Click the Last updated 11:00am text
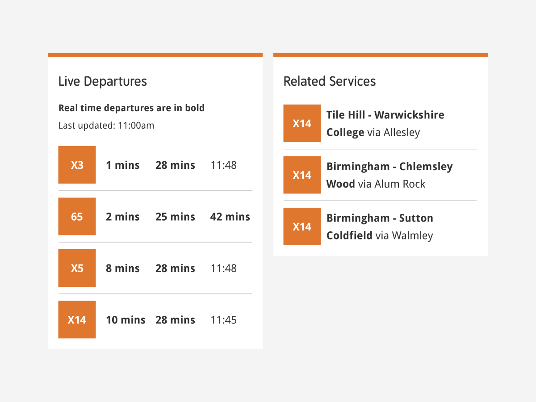Screen dimensions: 536x402 106,126
